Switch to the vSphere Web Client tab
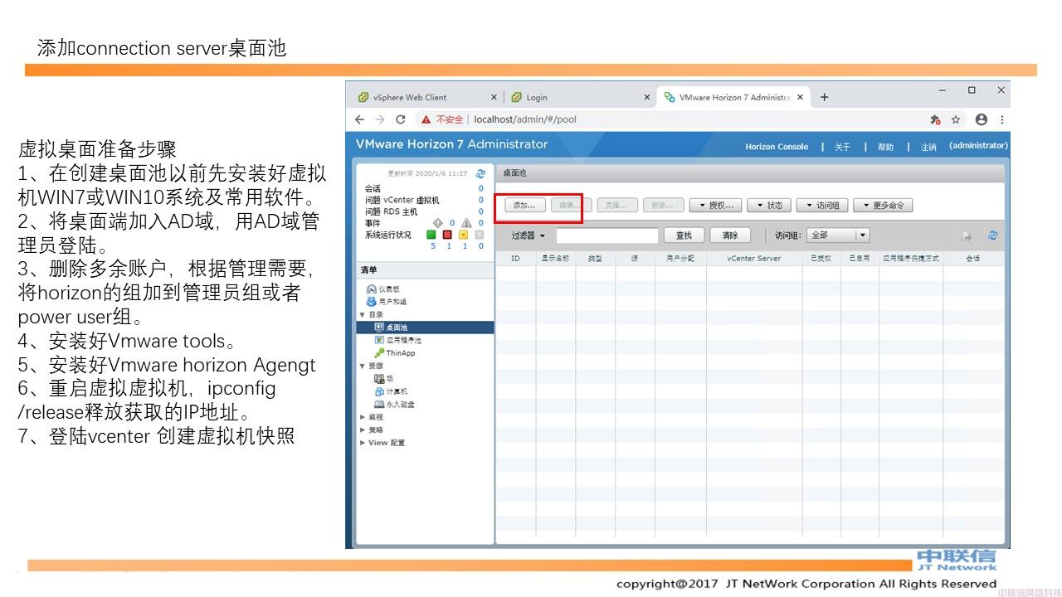Screen dimensions: 1062x597 425,97
